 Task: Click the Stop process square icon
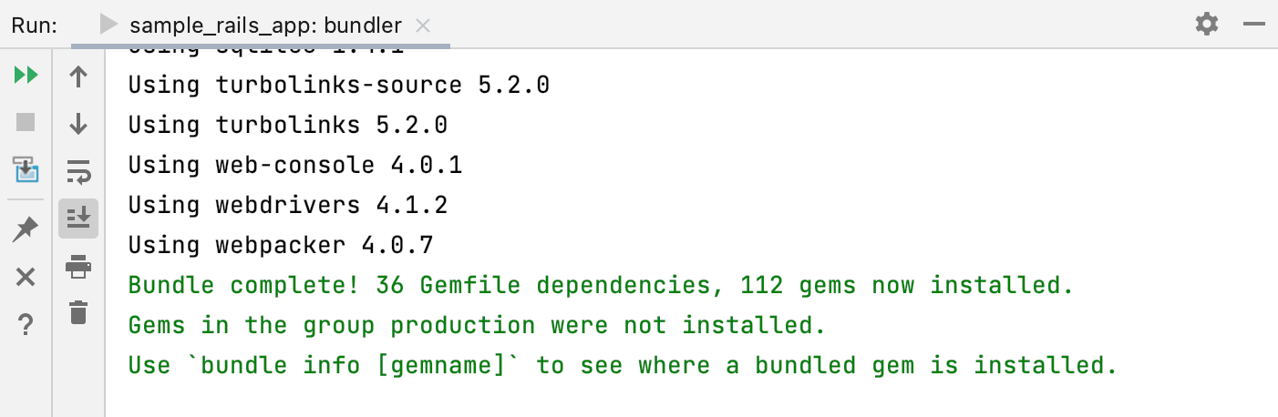[x=26, y=121]
